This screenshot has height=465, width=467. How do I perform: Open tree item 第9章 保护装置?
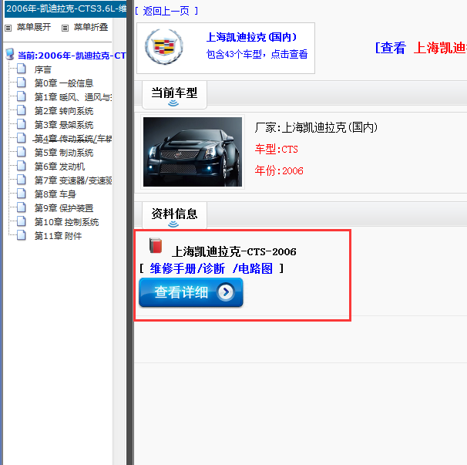[x=64, y=208]
